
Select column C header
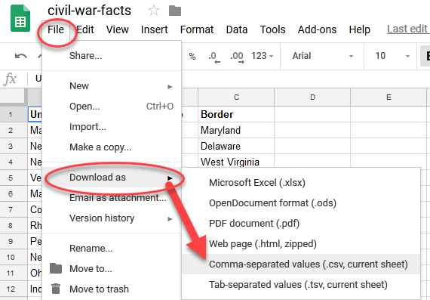[x=236, y=97]
